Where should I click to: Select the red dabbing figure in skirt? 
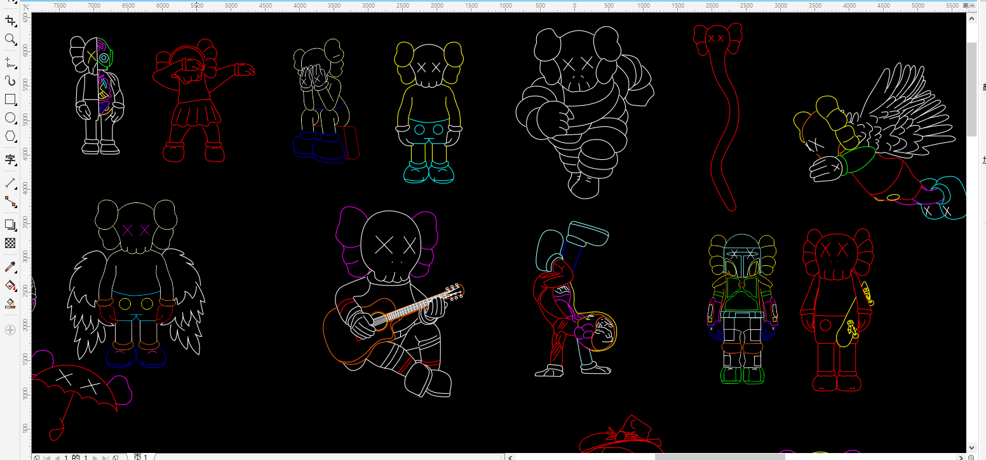(x=203, y=100)
